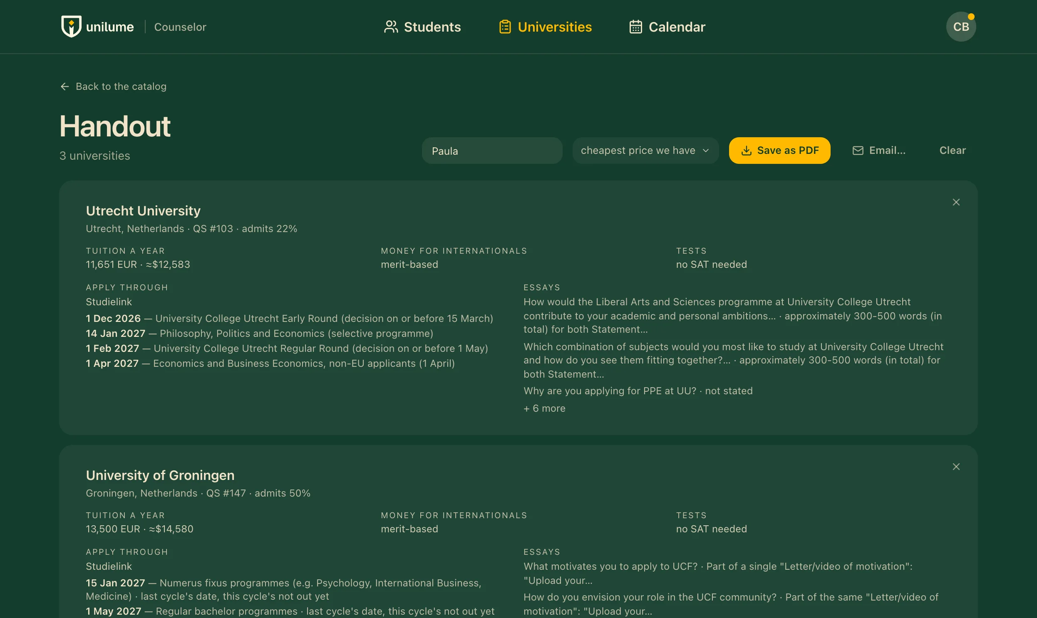
Task: Click the 14 Jan 2027 deadline row
Action: pos(259,333)
